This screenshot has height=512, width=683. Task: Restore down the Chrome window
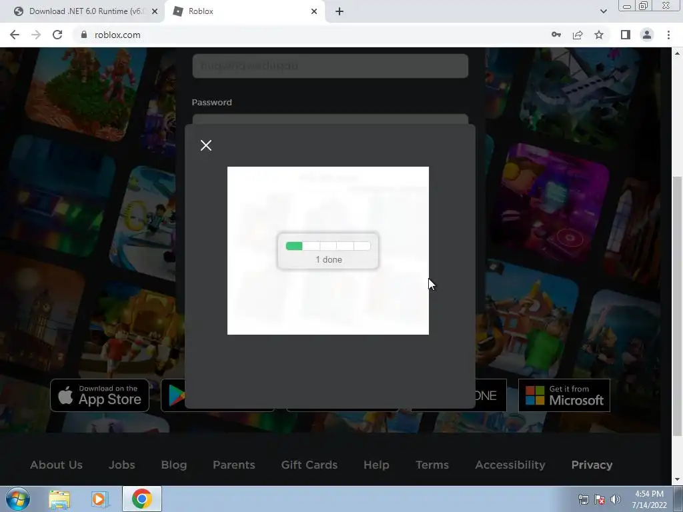[x=643, y=5]
